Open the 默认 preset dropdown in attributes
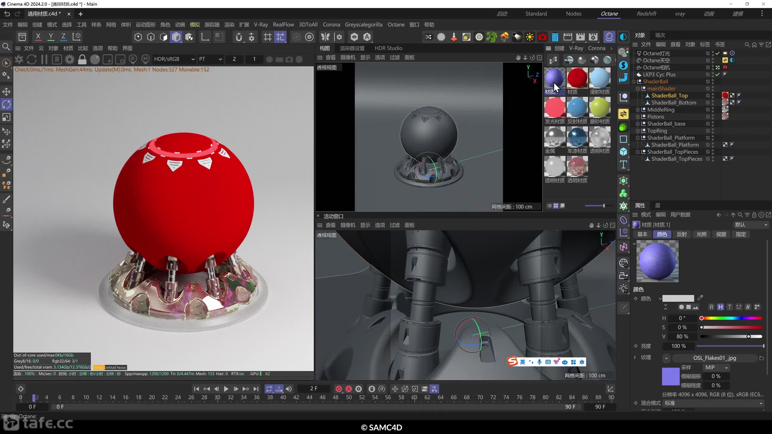772x434 pixels. click(751, 225)
